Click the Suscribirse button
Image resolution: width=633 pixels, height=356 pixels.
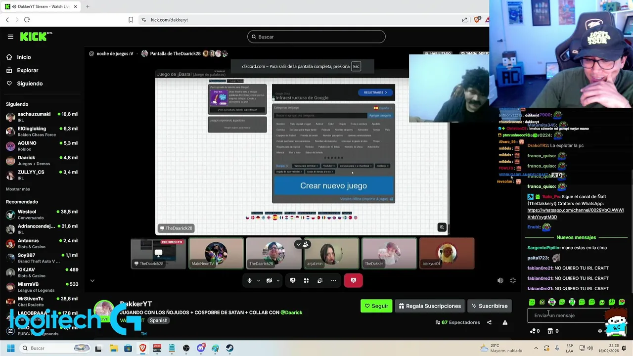coord(490,306)
